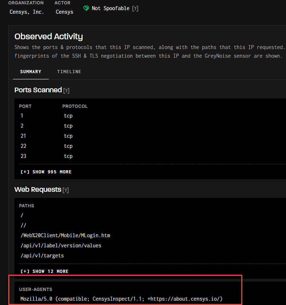Select the /api/v1/label/version/values path
Screen dimensions: 286x305
[x=61, y=246]
